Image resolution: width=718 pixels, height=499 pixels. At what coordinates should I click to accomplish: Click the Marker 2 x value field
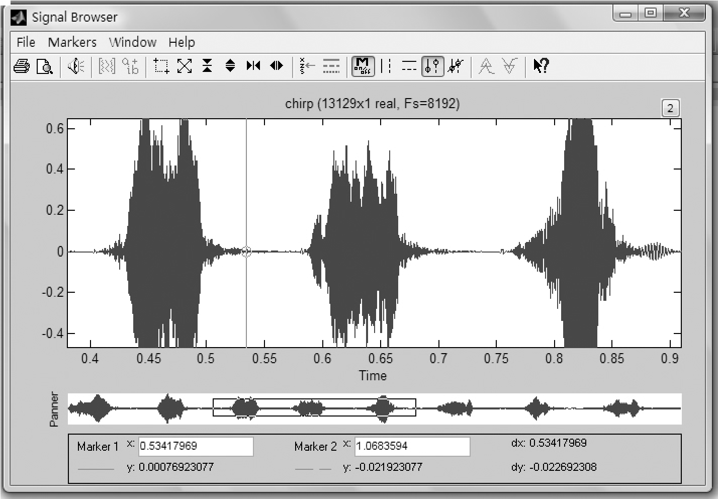tap(412, 446)
